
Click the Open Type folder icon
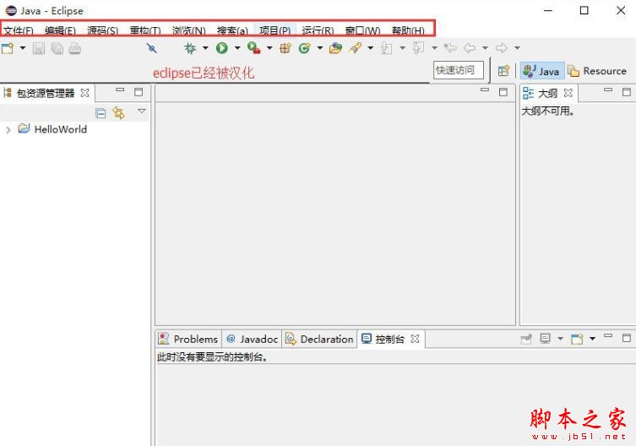coord(336,48)
